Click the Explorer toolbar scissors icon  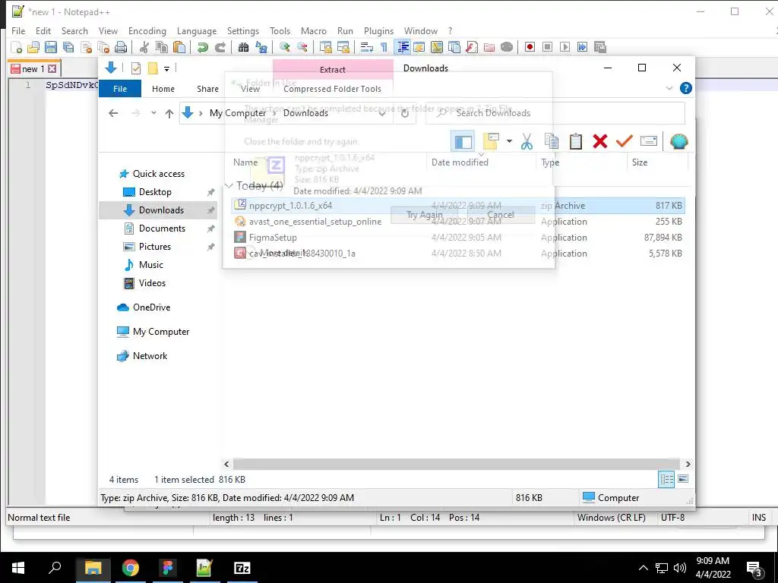527,141
